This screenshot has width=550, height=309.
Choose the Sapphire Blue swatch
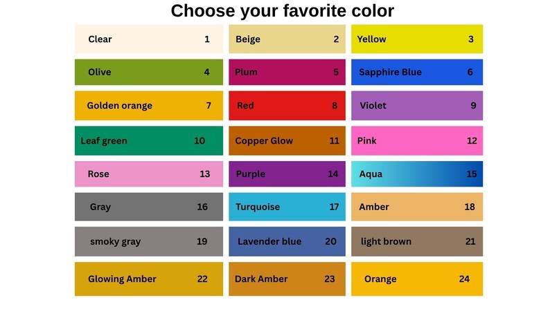[x=416, y=72]
